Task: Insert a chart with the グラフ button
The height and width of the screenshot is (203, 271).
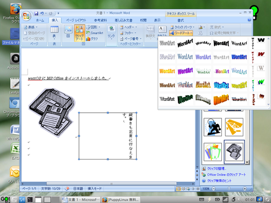Action: (92, 39)
